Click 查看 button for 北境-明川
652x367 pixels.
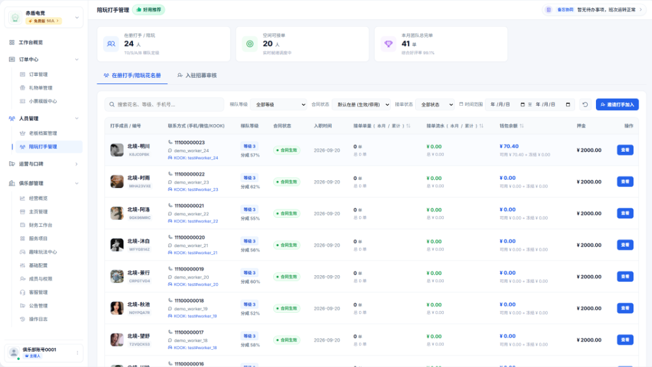click(625, 150)
